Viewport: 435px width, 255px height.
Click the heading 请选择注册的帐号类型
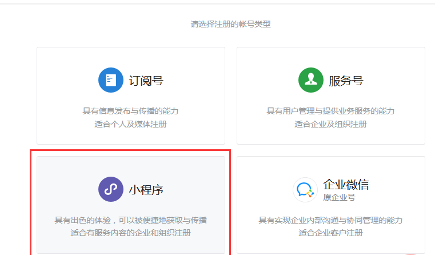pyautogui.click(x=230, y=24)
